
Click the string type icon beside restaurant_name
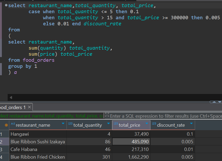click(x=13, y=124)
